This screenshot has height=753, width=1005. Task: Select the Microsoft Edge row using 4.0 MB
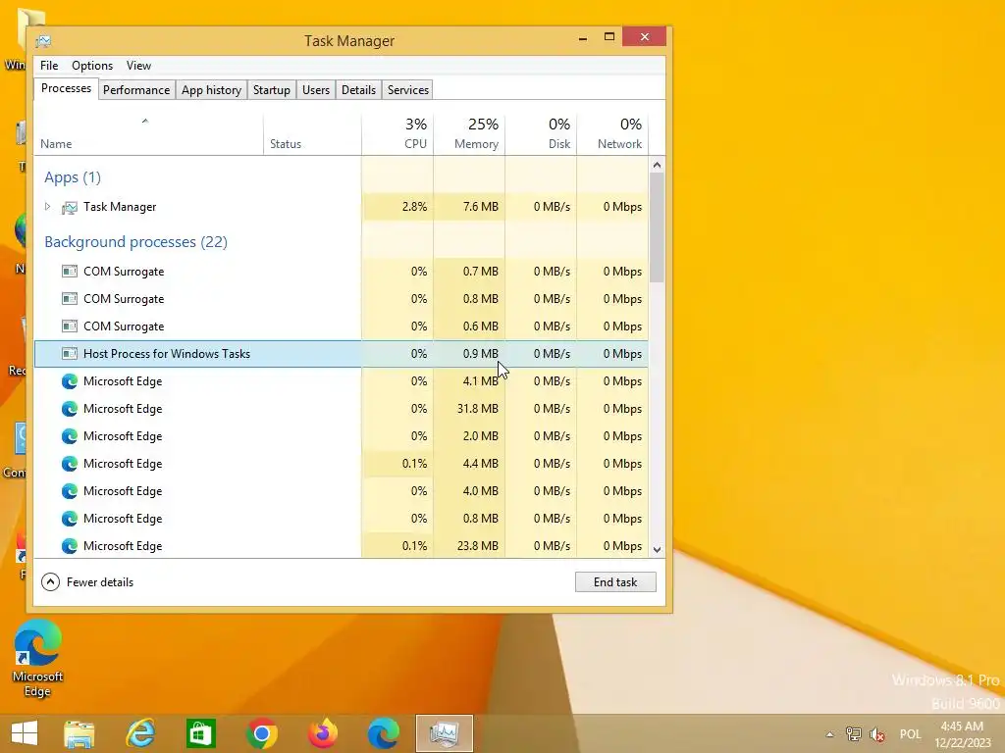[341, 491]
